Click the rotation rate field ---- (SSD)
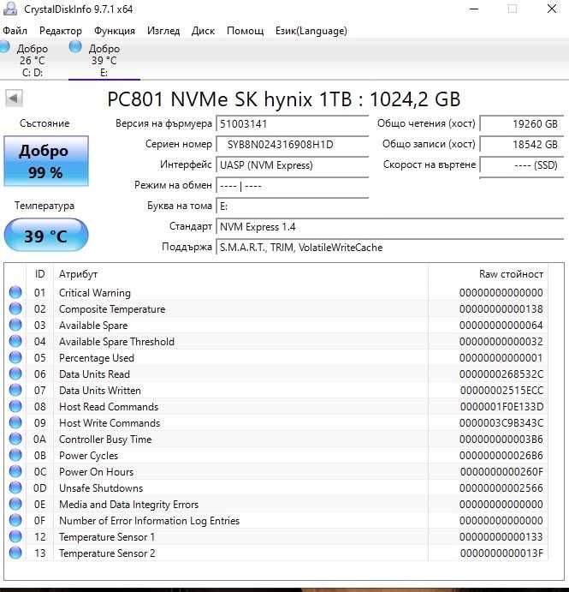This screenshot has height=592, width=569. pyautogui.click(x=522, y=165)
